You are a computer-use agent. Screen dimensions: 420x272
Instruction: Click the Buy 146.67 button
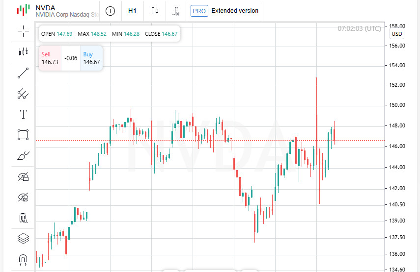(91, 58)
